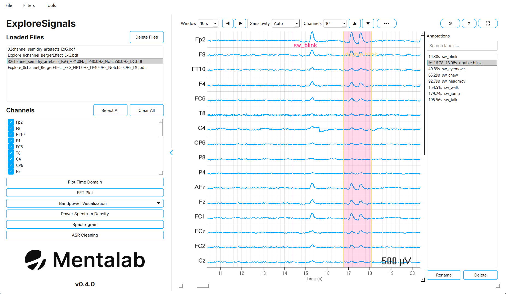This screenshot has width=506, height=294.
Task: Click the Cz channel label on plot
Action: tap(202, 261)
